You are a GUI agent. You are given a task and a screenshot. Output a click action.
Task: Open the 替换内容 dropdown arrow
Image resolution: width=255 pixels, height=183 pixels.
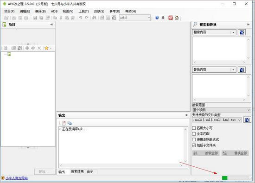[233, 69]
